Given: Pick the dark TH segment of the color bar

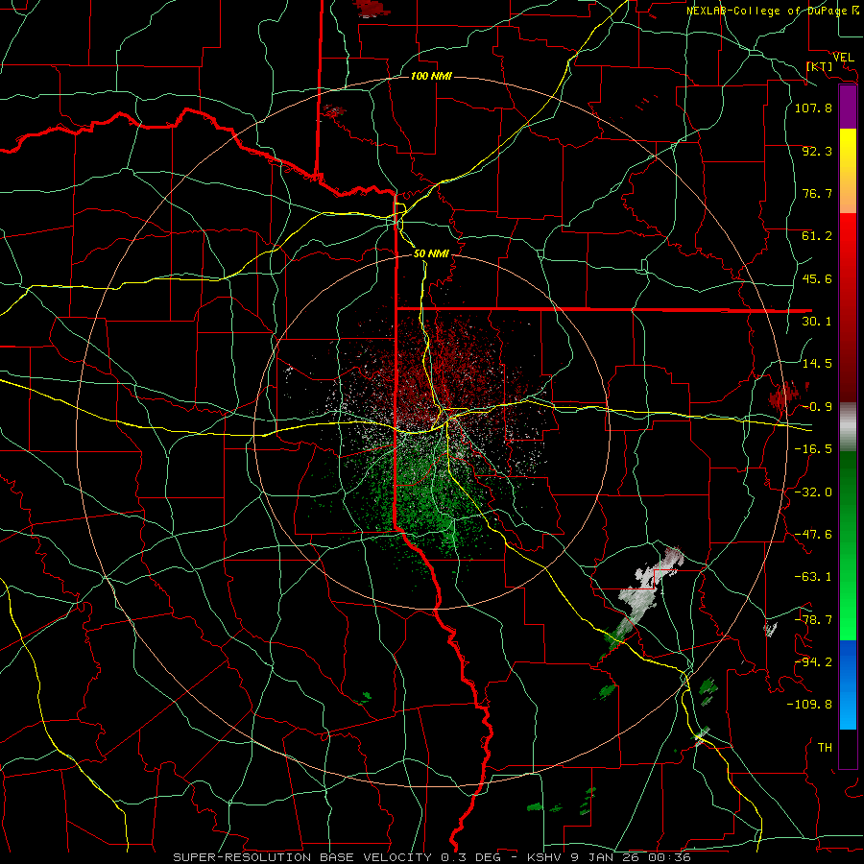Looking at the screenshot, I should point(848,748).
